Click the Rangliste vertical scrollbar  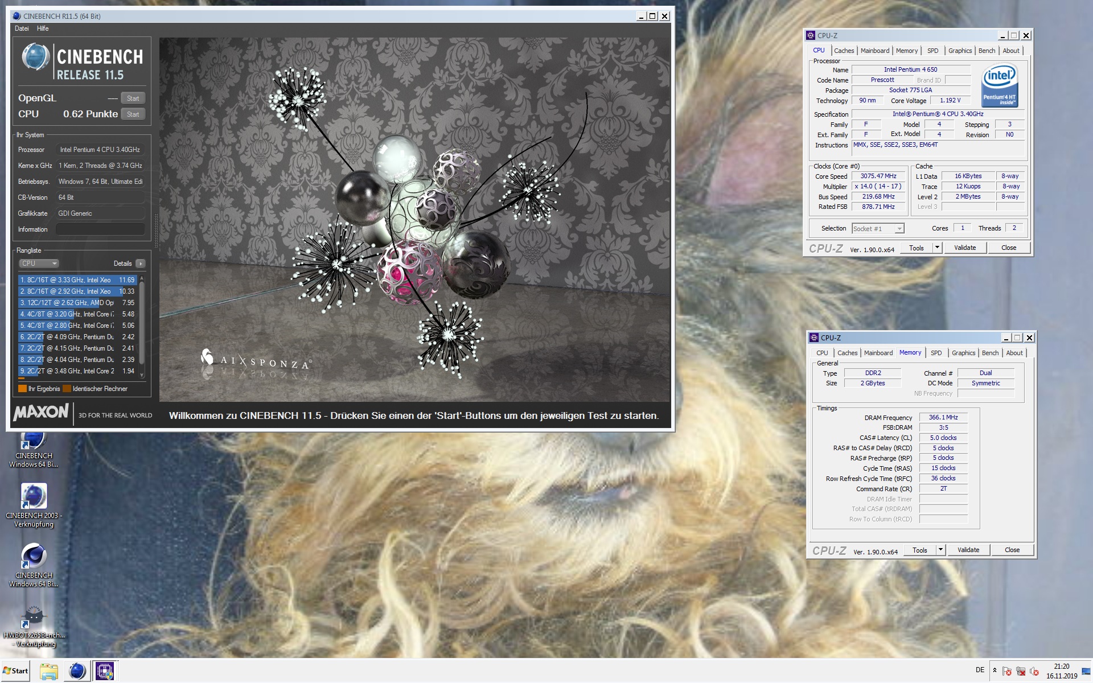(142, 327)
